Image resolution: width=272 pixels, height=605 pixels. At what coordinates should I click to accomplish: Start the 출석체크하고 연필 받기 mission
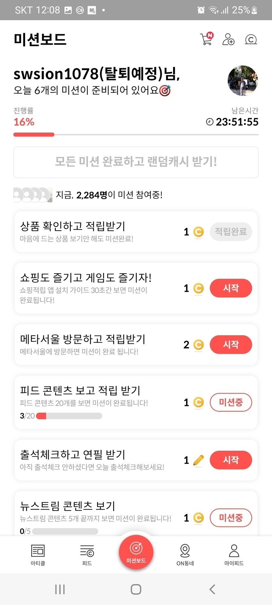[x=231, y=460]
